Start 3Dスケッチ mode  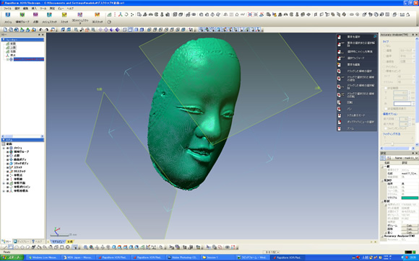98,17
